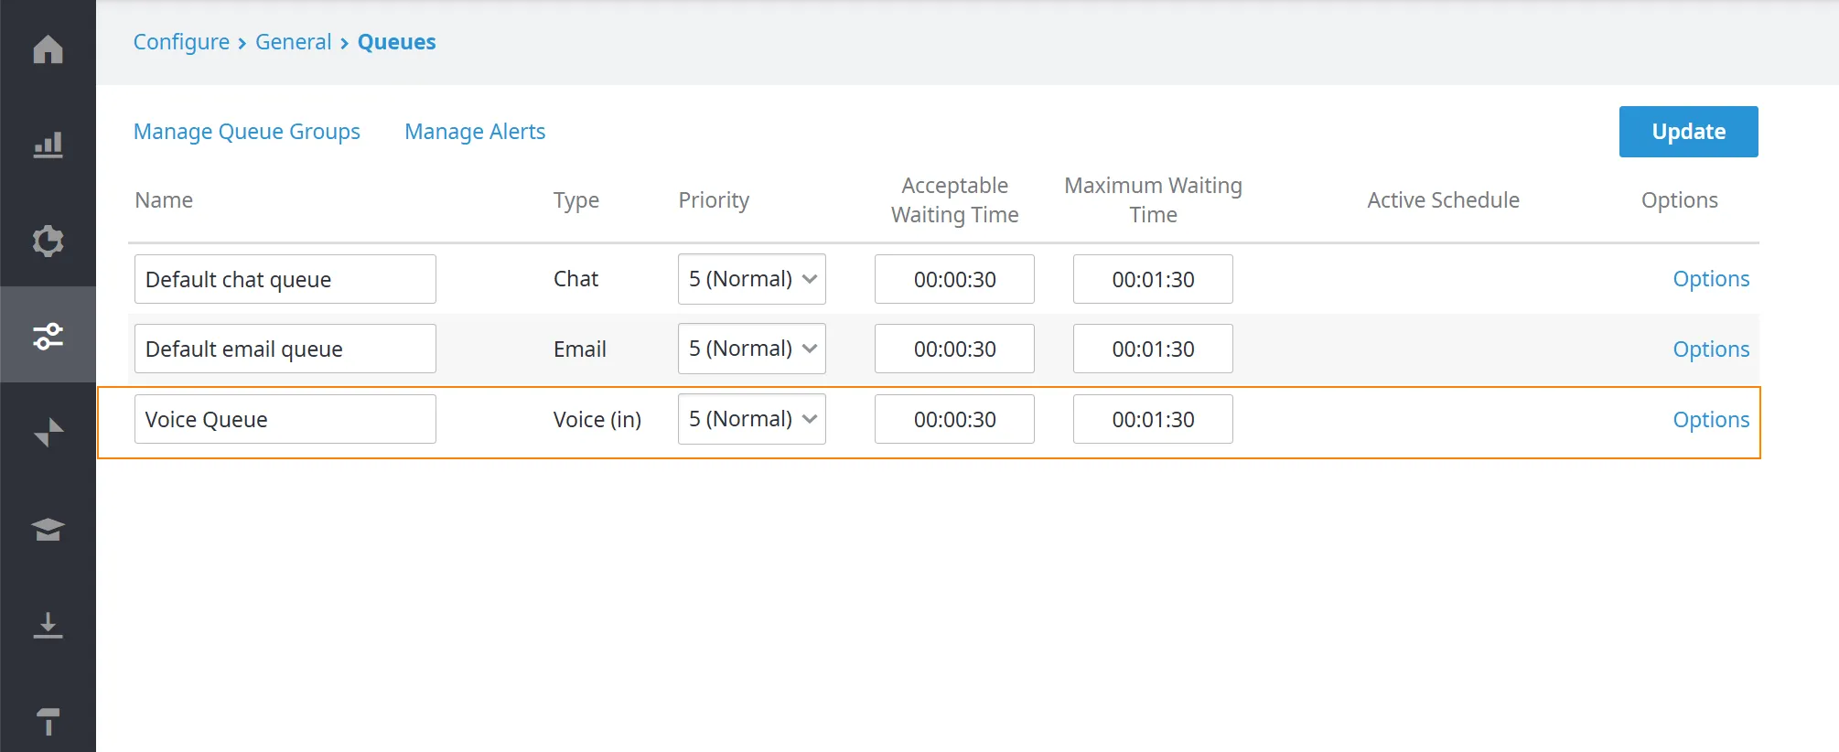Click the Configure breadcrumb link
This screenshot has width=1839, height=752.
181,42
